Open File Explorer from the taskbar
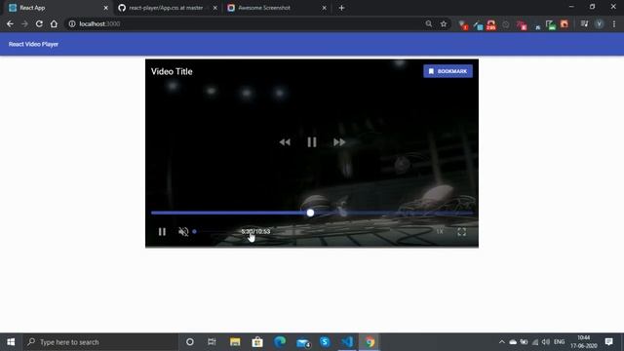The height and width of the screenshot is (351, 624). [235, 342]
